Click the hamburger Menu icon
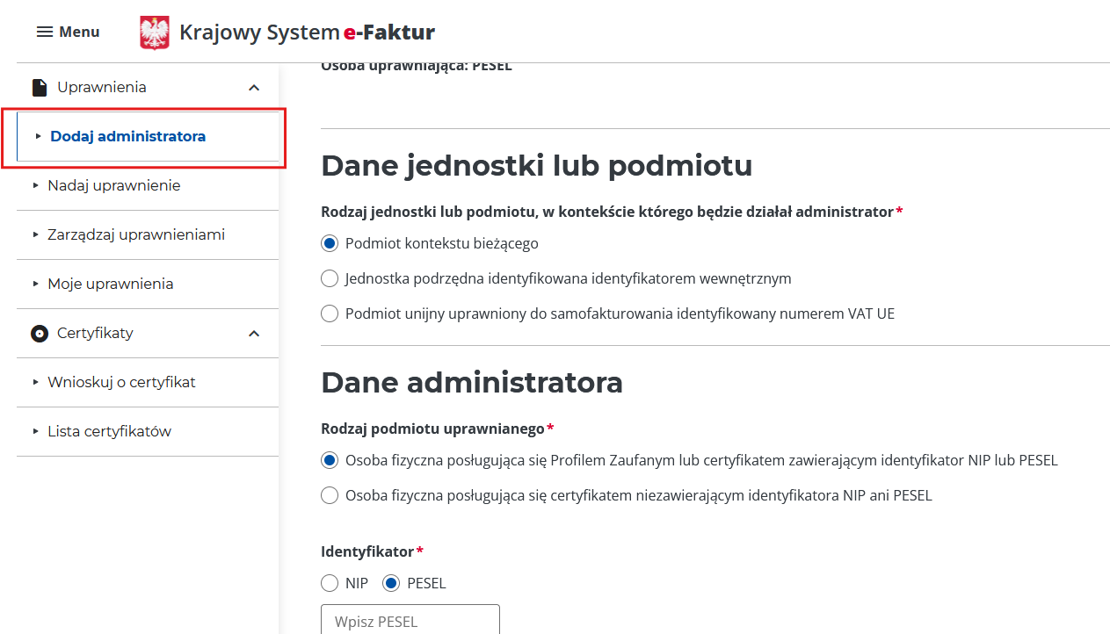 point(45,32)
